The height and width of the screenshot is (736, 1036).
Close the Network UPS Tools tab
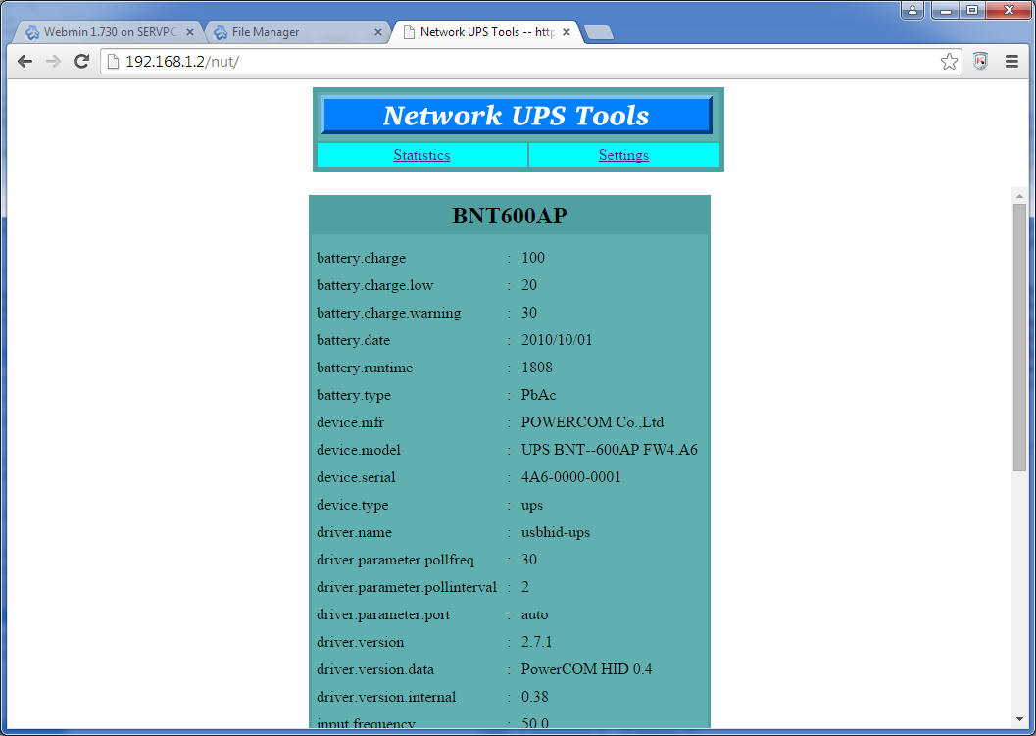tap(567, 31)
